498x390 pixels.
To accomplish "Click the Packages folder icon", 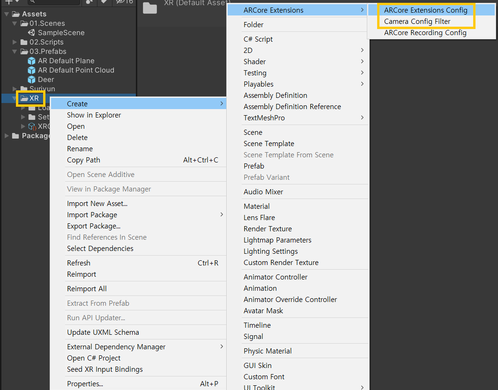I will coord(15,136).
